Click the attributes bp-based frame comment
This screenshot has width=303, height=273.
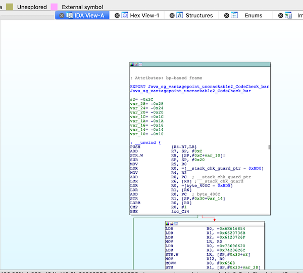pos(166,78)
